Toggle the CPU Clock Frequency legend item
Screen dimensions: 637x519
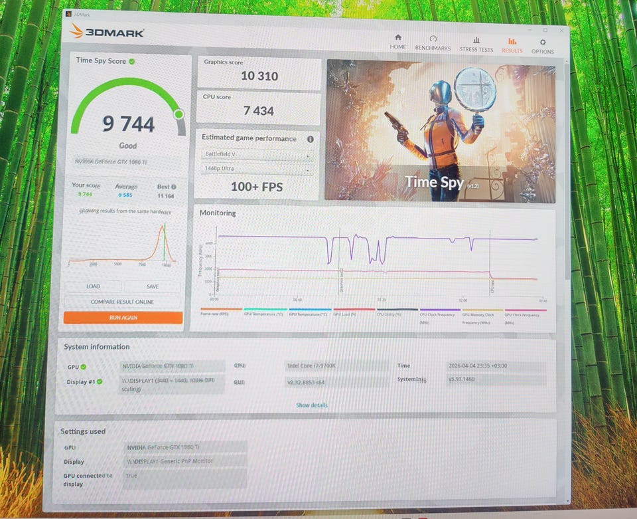(x=440, y=316)
